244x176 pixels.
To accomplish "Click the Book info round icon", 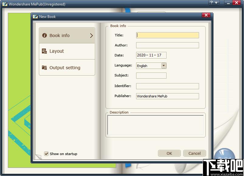I will [x=44, y=36].
